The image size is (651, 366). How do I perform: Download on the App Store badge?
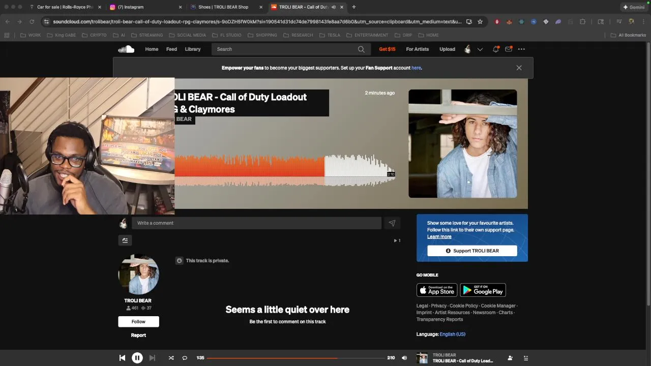[x=437, y=290]
